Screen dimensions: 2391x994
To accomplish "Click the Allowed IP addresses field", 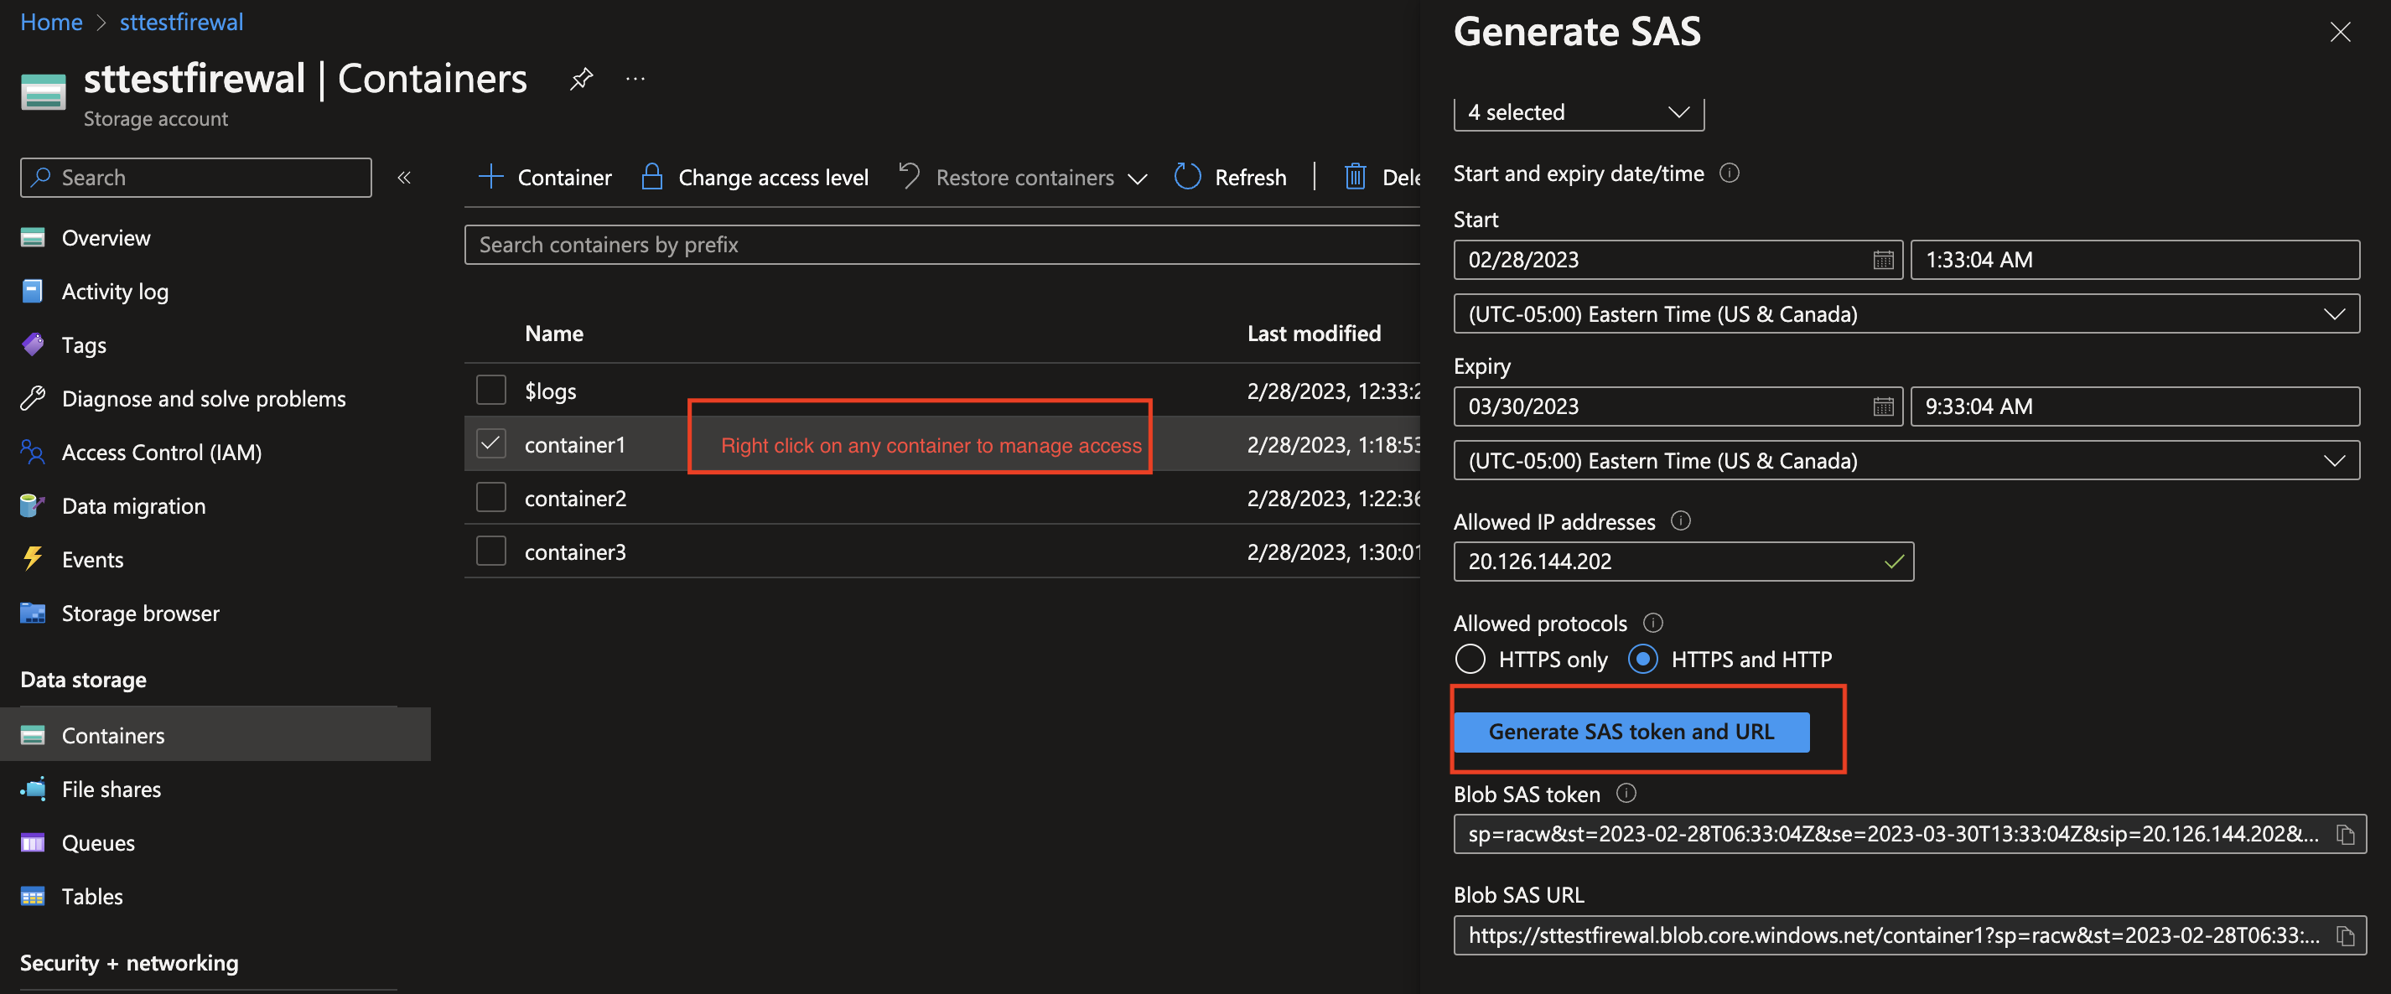I will point(1671,562).
